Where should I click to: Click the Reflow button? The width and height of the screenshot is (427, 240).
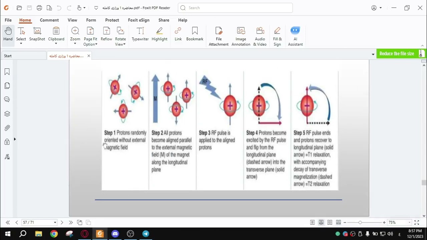tap(106, 35)
